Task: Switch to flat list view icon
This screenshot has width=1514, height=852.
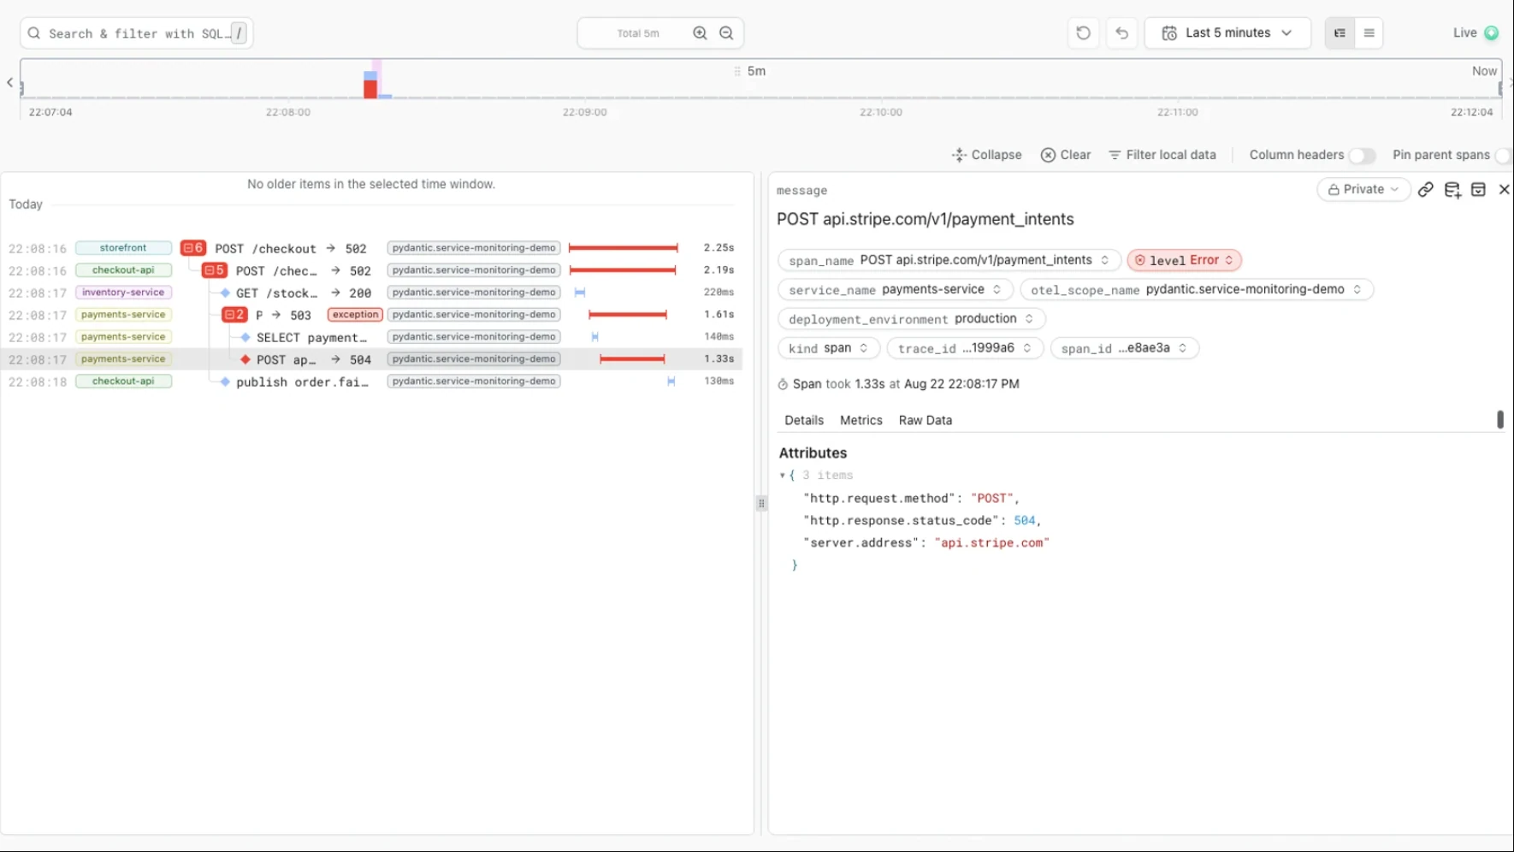Action: (x=1369, y=33)
